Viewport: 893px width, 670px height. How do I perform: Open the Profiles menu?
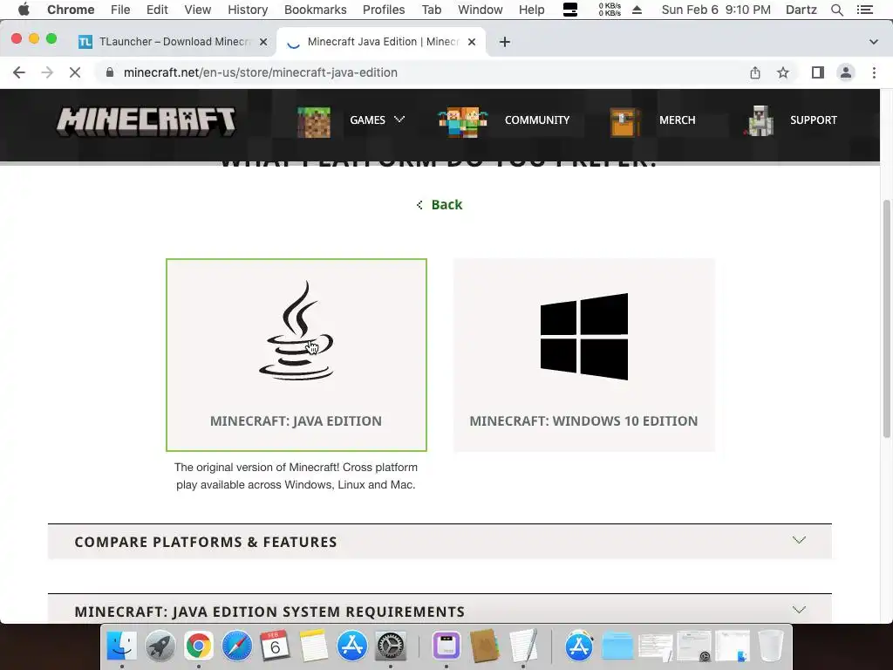[x=384, y=10]
